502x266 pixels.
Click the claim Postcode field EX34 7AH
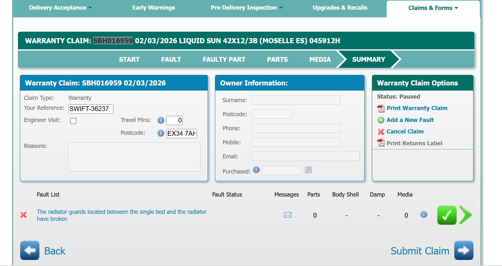[182, 133]
